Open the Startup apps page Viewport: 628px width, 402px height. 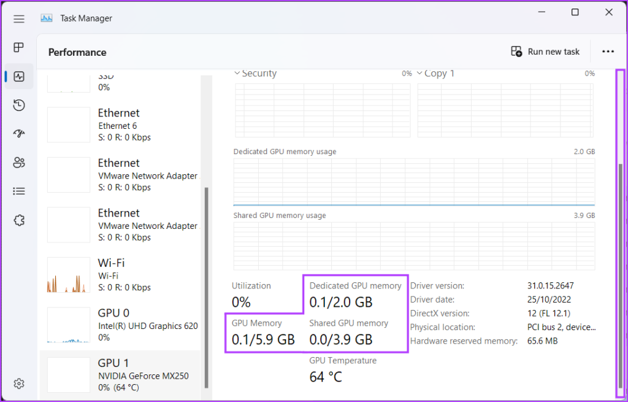click(x=19, y=134)
